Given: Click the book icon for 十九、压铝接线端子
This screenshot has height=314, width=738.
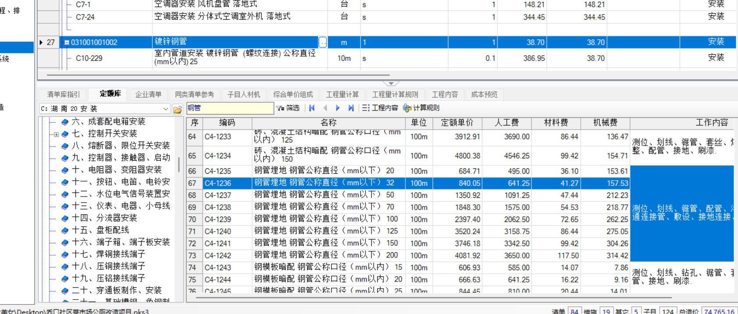Looking at the screenshot, I should [x=65, y=278].
